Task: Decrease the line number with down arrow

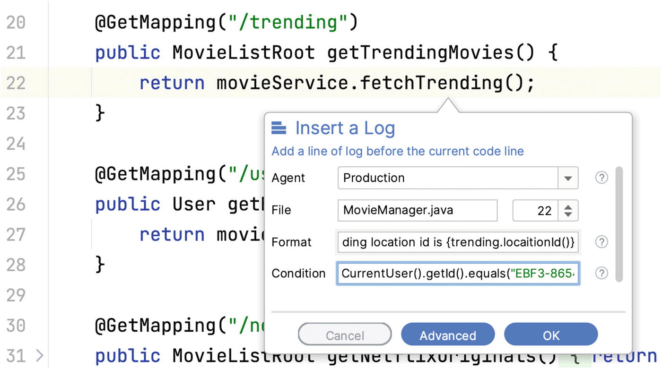Action: (568, 215)
